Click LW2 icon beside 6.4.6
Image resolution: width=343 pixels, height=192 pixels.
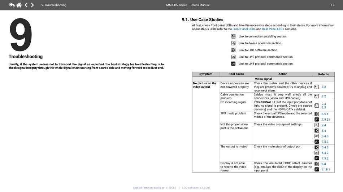pos(317,136)
